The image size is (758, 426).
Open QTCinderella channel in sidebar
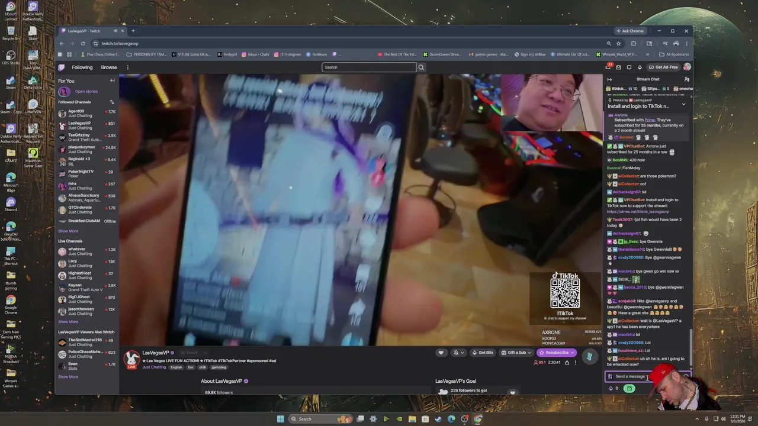tap(86, 209)
